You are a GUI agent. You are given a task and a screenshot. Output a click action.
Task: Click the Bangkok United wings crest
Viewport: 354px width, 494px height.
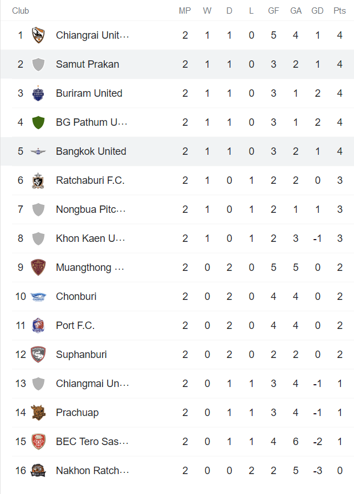(x=38, y=151)
